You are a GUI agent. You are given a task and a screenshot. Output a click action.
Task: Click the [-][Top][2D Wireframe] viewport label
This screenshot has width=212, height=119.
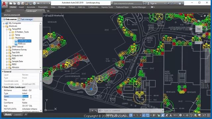[x=54, y=16]
